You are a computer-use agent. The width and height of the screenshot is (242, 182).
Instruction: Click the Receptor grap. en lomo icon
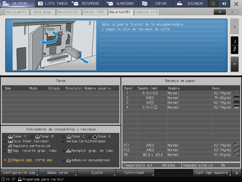click(68, 151)
